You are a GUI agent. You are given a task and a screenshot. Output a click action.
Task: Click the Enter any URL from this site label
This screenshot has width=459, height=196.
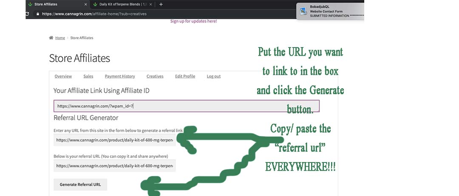pos(118,131)
